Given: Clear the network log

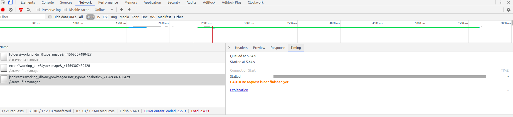Looking at the screenshot, I should click(11, 10).
